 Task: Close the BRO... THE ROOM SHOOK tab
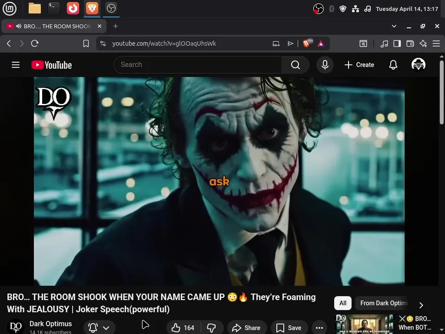pyautogui.click(x=99, y=26)
